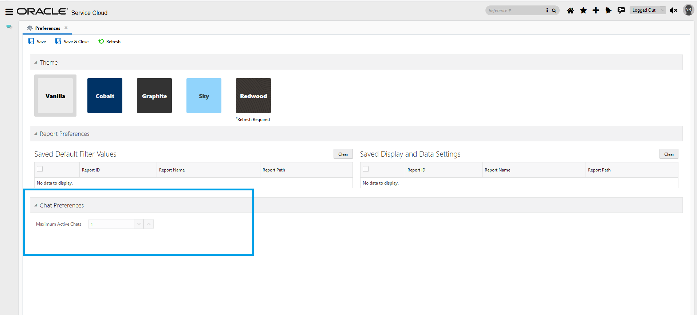Viewport: 697px width, 315px height.
Task: Clear Saved Default Filter Values
Action: tap(343, 154)
